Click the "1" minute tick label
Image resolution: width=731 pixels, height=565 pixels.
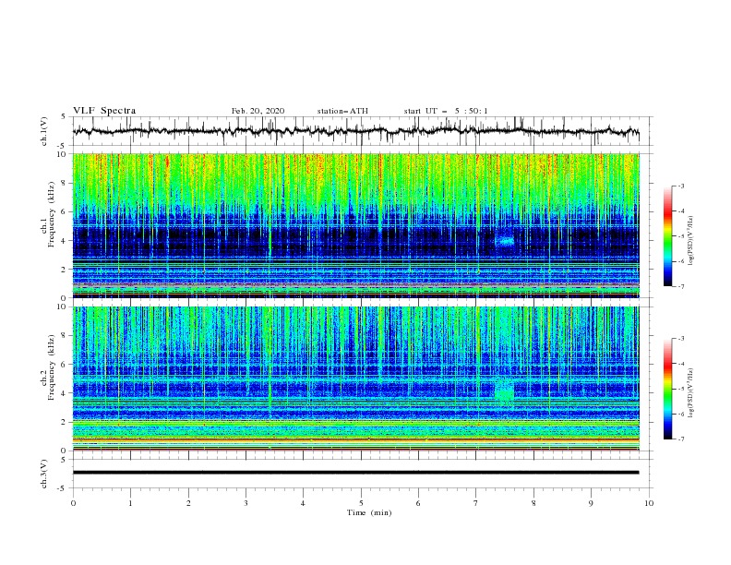point(130,503)
